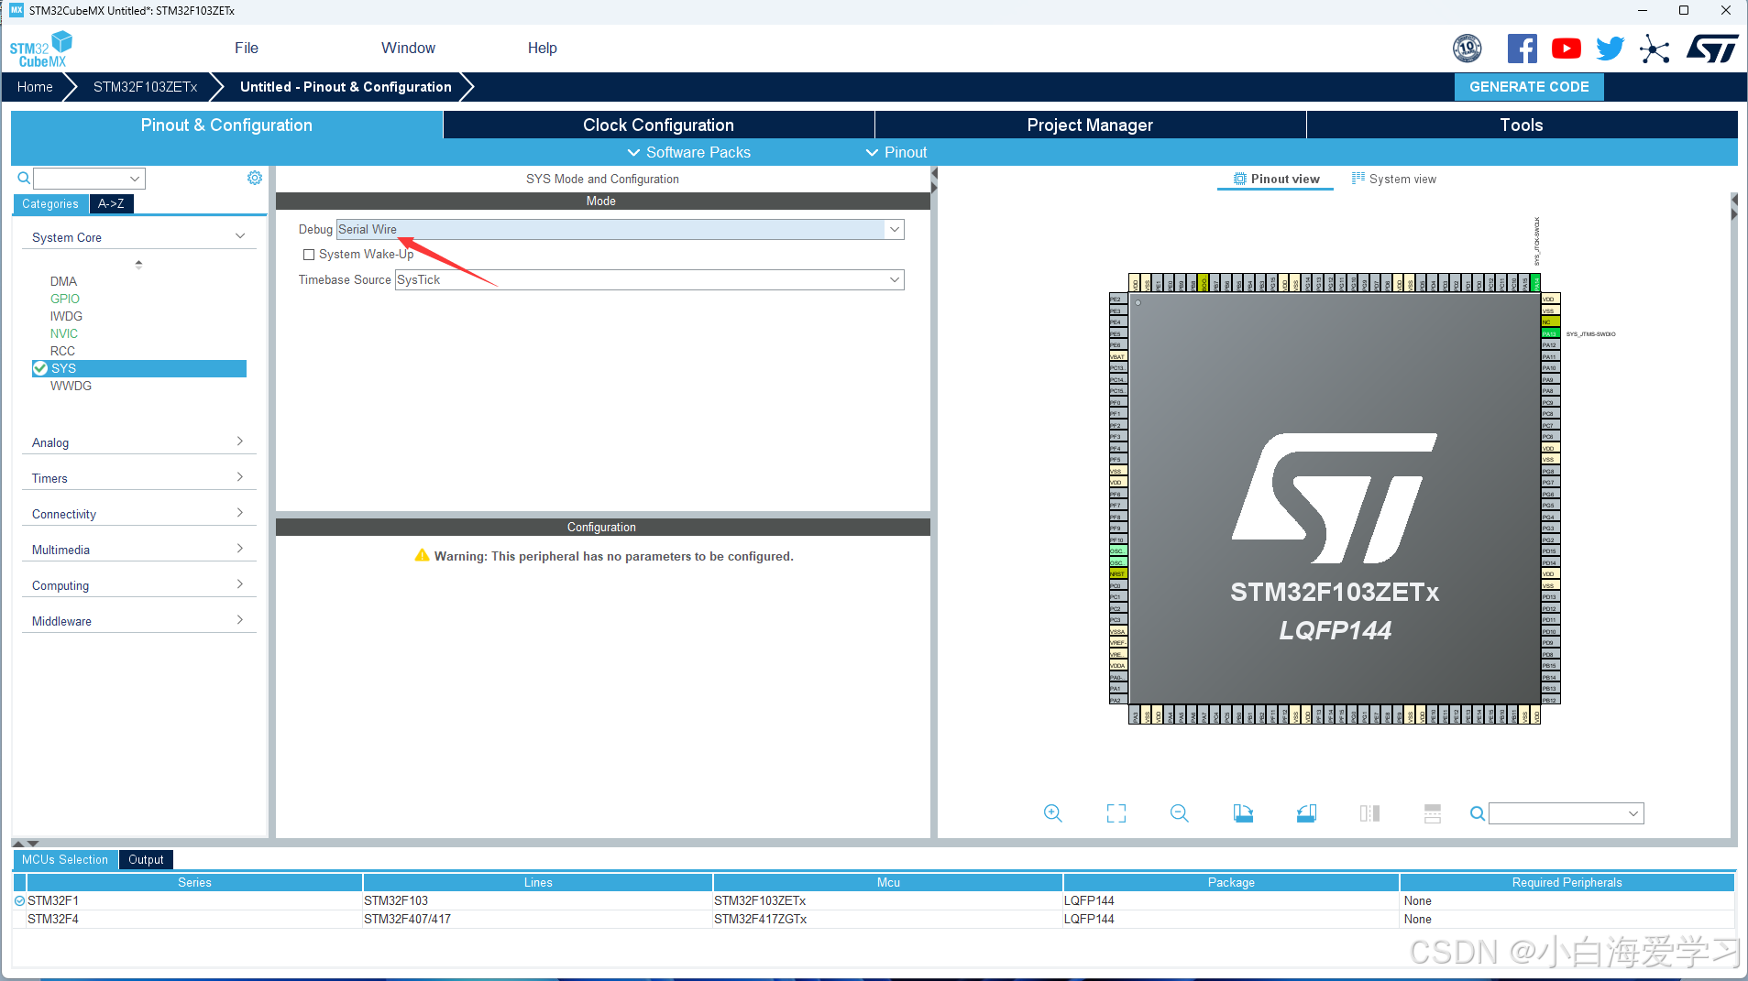The image size is (1748, 981).
Task: Click the pin search magnifier icon
Action: click(x=1477, y=813)
